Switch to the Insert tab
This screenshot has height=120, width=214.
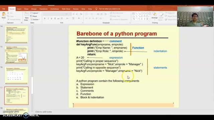19,9
